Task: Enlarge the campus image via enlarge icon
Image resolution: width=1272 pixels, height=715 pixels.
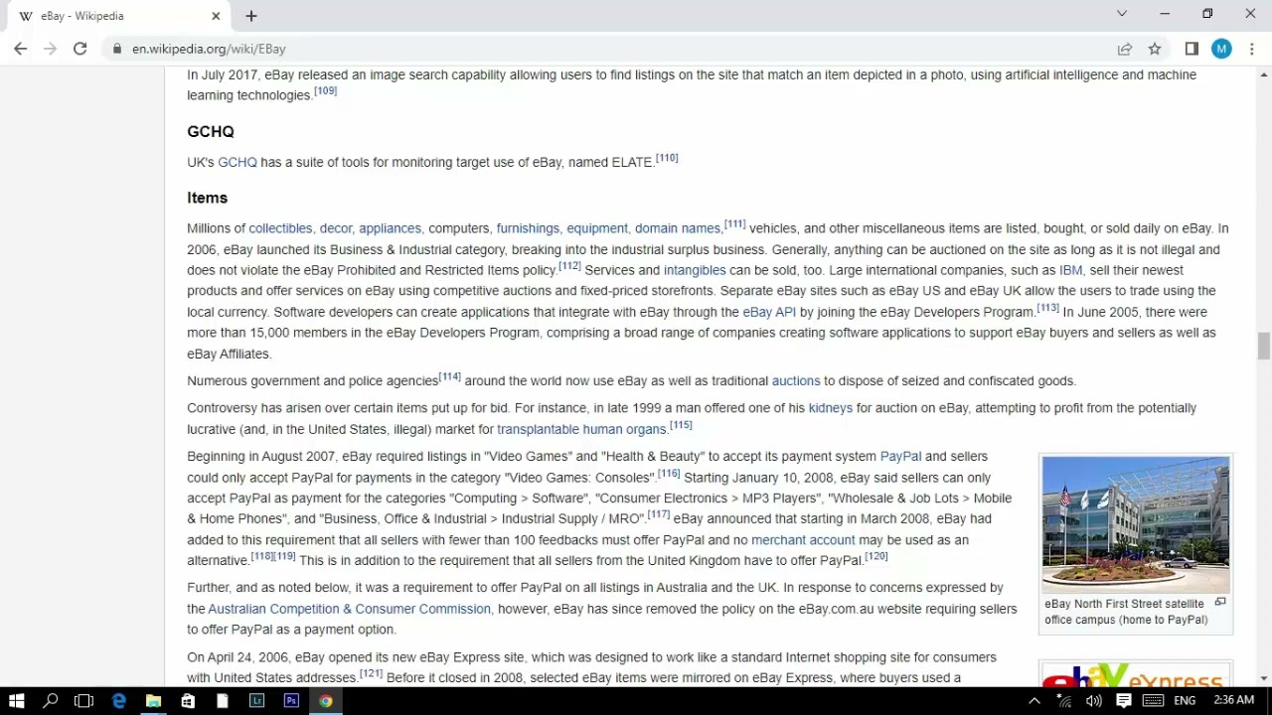Action: 1220,602
